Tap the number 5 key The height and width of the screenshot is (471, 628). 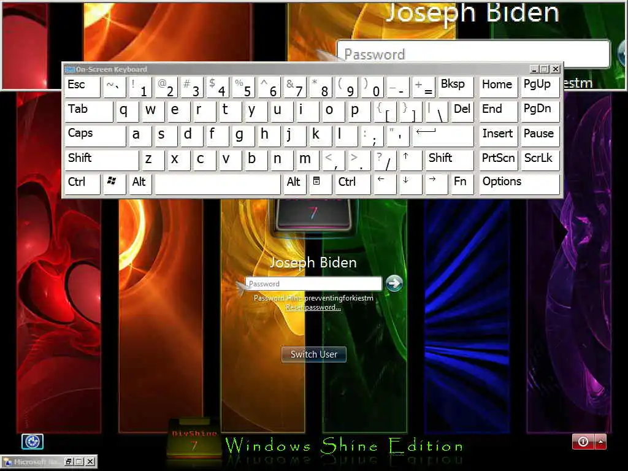click(x=243, y=86)
